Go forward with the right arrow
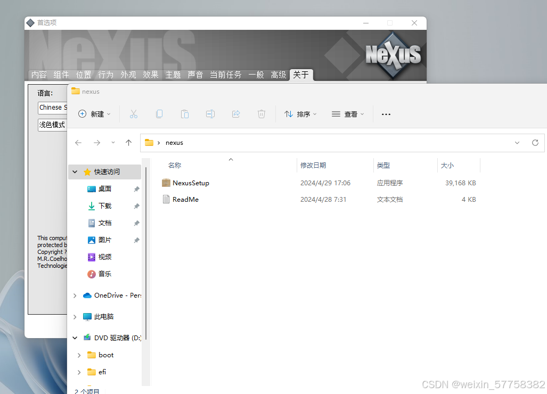Viewport: 547px width, 394px height. pyautogui.click(x=97, y=143)
